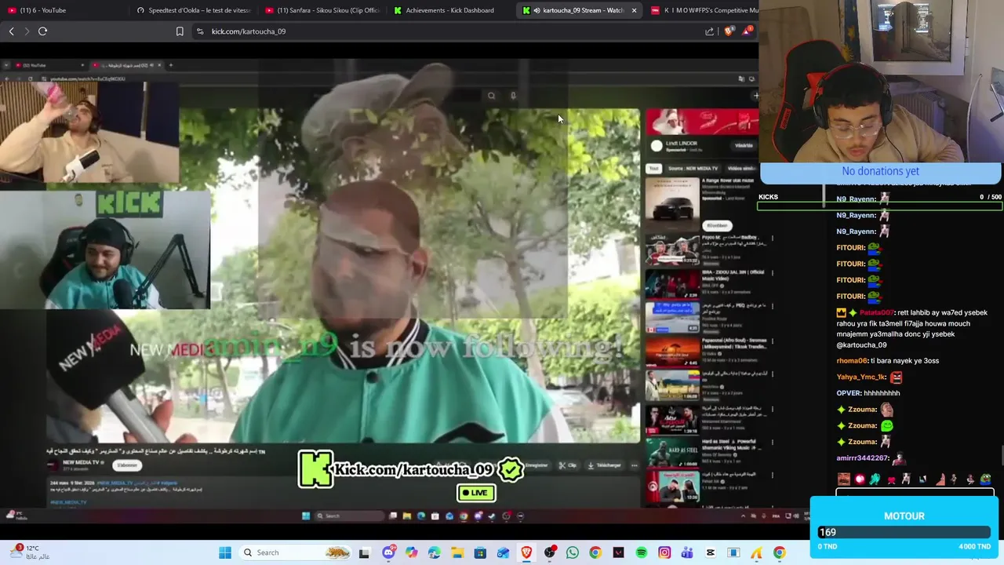Mute audio on kartoucha_09 Stream tab

[537, 10]
